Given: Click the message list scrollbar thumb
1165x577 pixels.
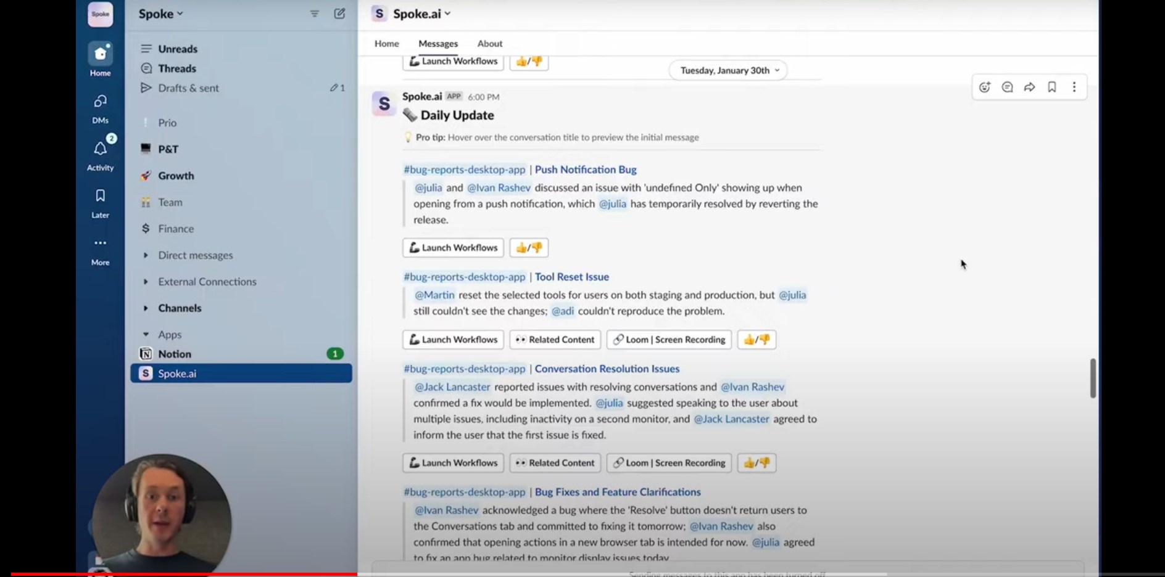Looking at the screenshot, I should [1093, 378].
